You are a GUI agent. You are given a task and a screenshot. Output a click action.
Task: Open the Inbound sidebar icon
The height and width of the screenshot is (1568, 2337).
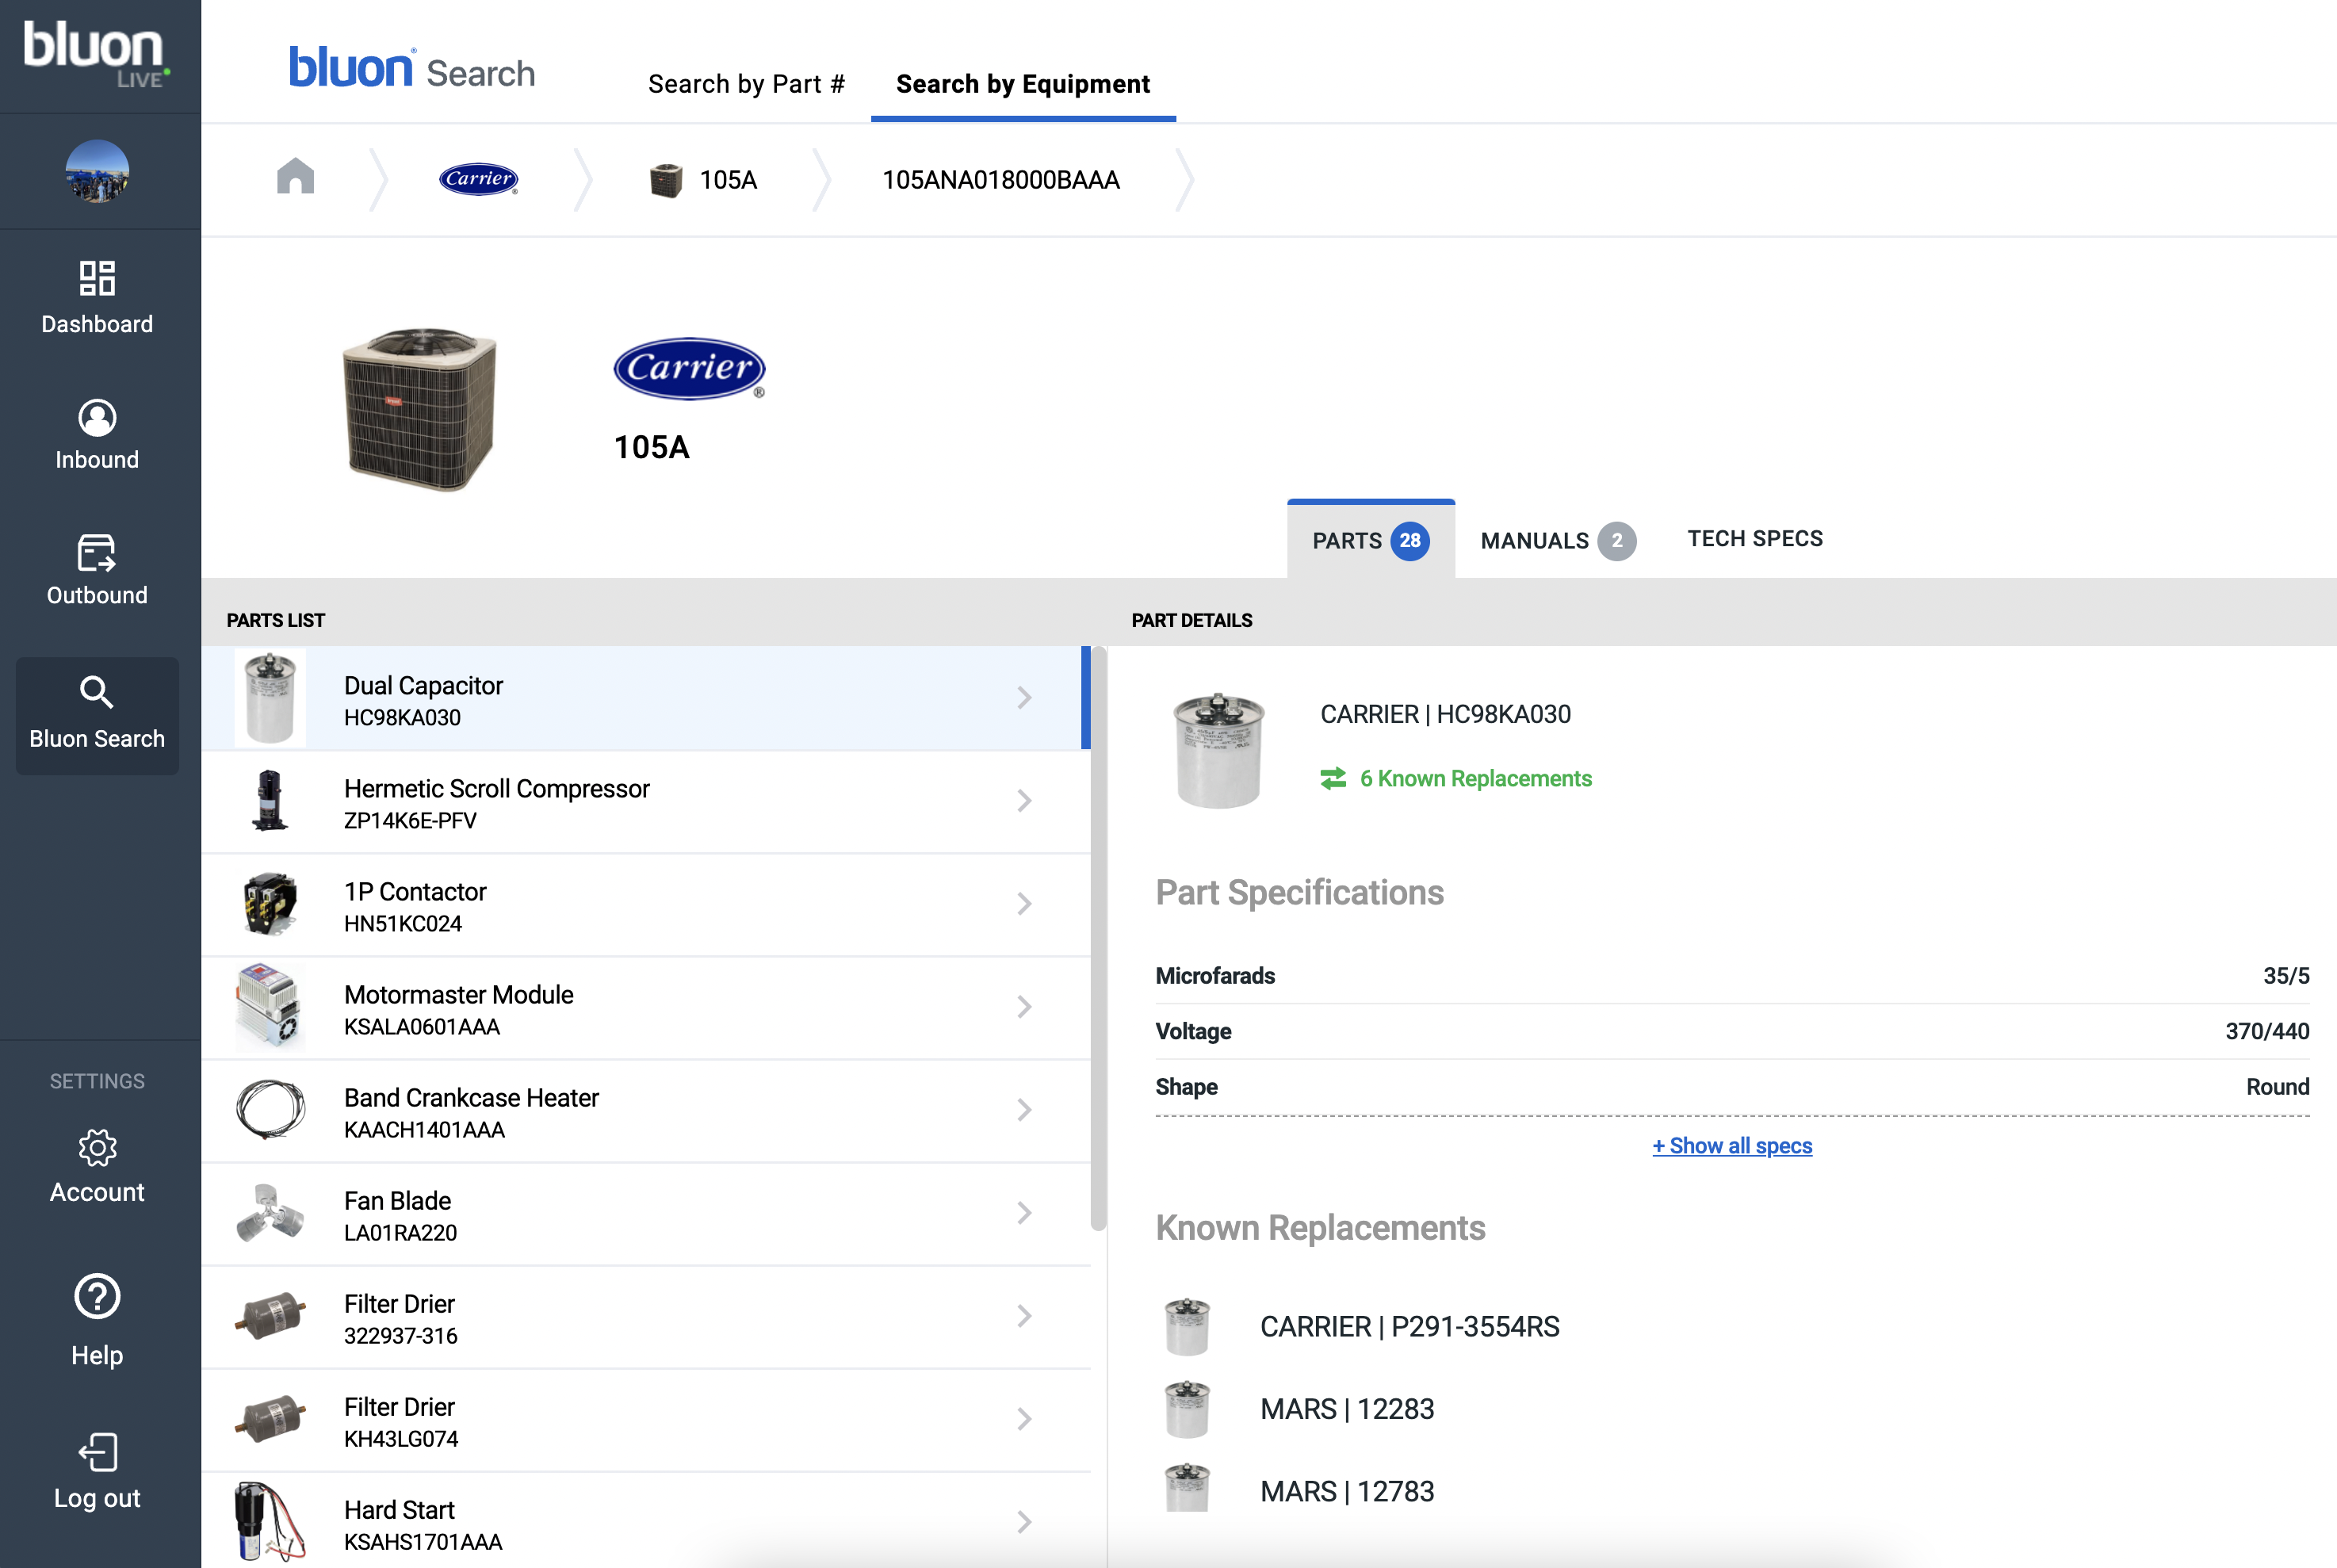point(97,418)
